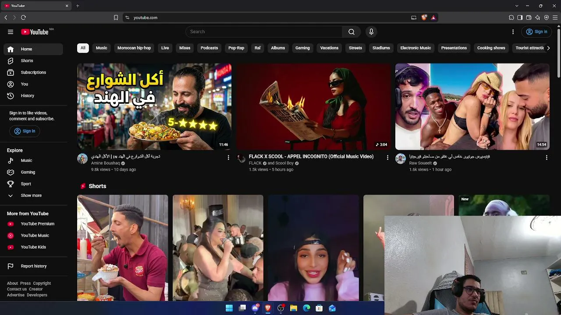Image resolution: width=561 pixels, height=315 pixels.
Task: Open Discord from the taskbar
Action: [x=255, y=308]
